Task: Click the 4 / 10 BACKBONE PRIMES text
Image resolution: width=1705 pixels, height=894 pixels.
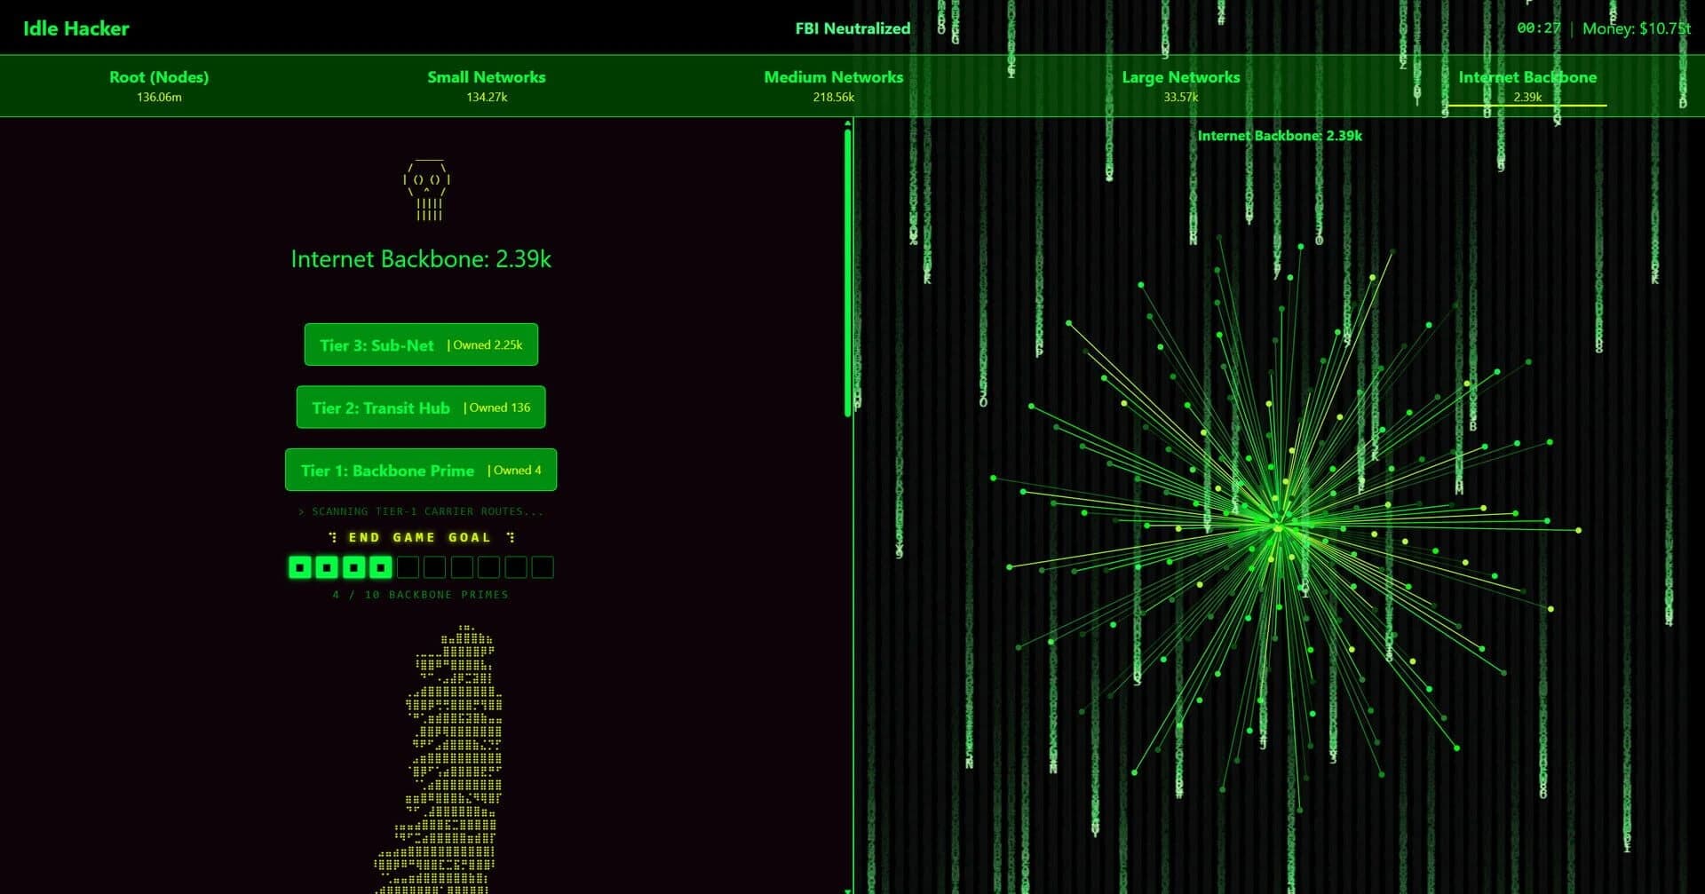Action: [x=421, y=595]
